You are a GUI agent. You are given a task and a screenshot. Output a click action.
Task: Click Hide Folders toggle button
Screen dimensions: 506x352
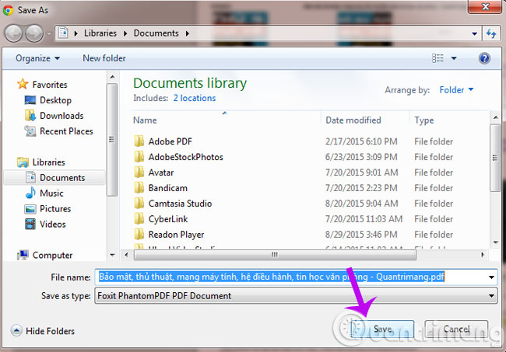tap(42, 331)
